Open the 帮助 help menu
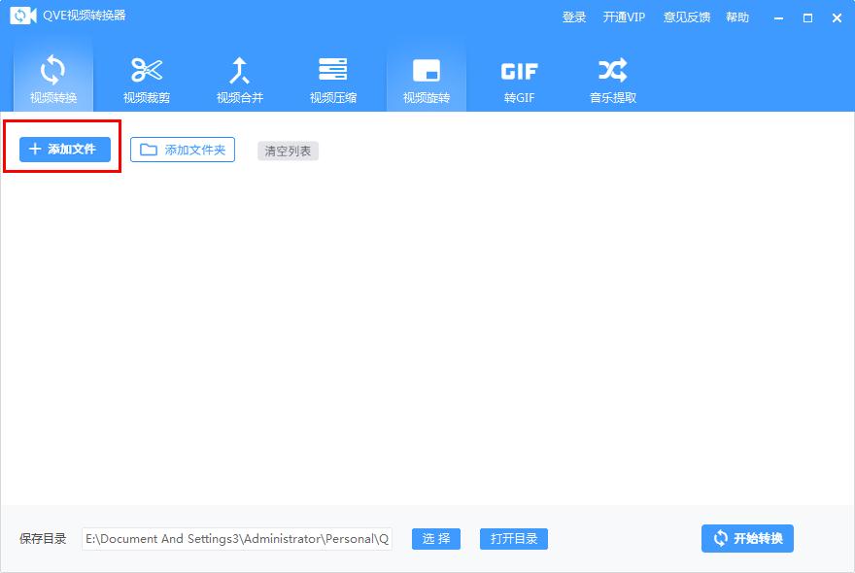 click(x=736, y=17)
